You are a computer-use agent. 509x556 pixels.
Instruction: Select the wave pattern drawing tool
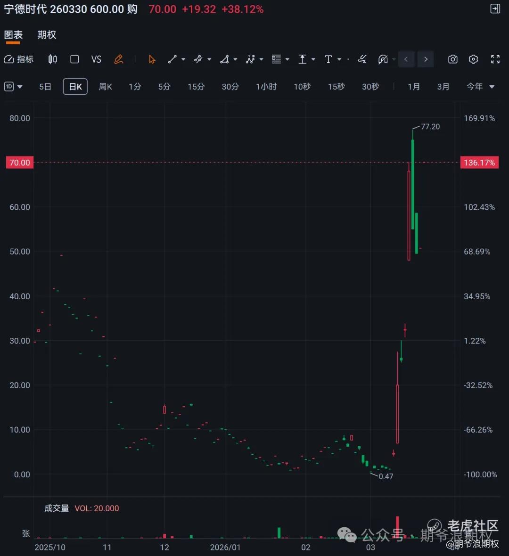(250, 59)
